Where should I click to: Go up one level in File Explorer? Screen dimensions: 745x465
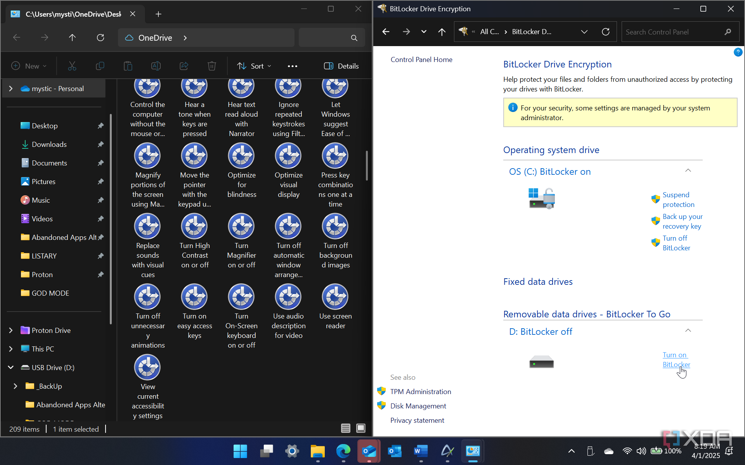pyautogui.click(x=72, y=38)
